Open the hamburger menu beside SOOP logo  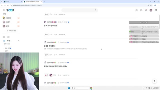pyautogui.click(x=4, y=10)
